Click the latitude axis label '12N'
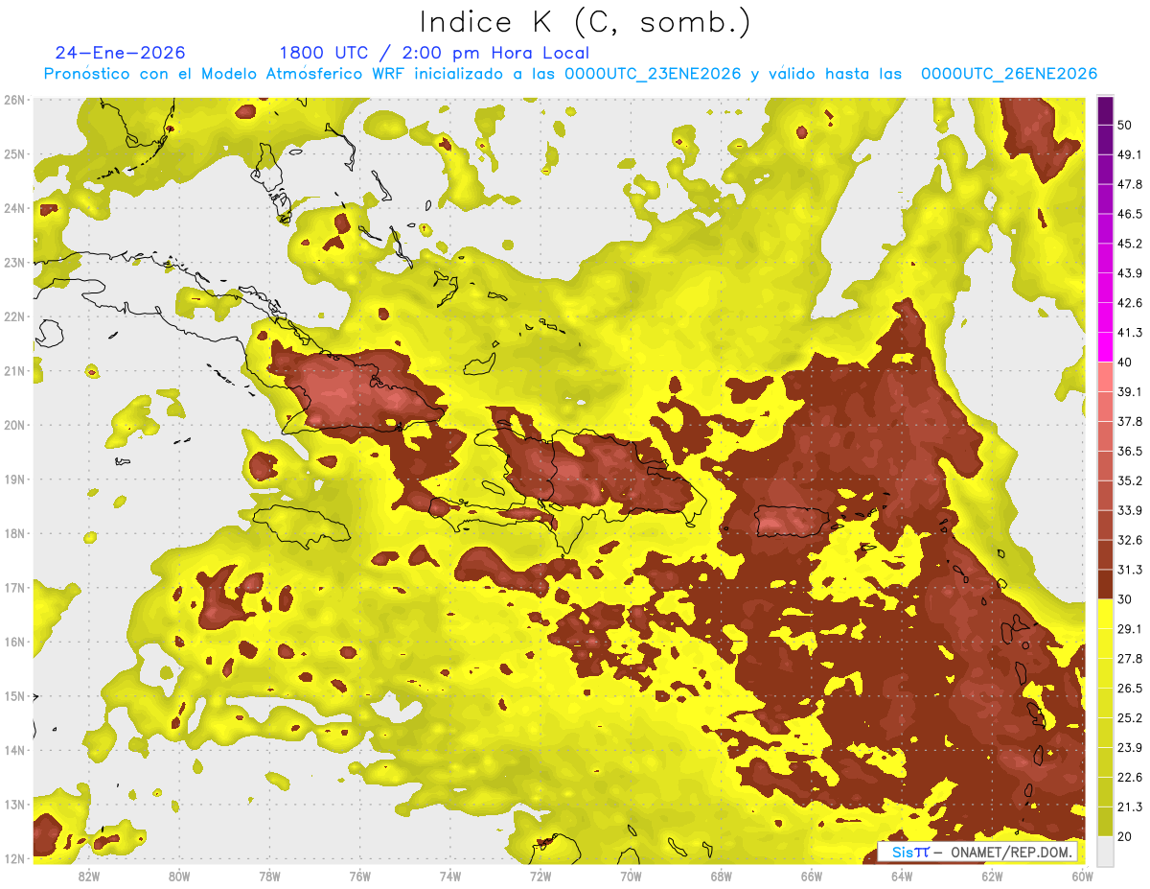Viewport: 1150px width, 889px height. coord(14,858)
